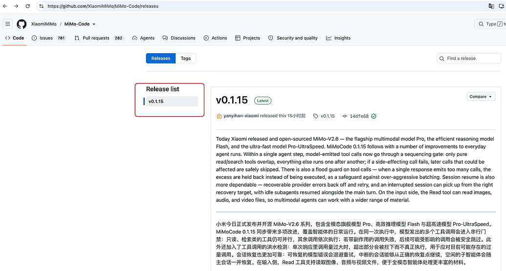Click the search magnifier icon in header
Image resolution: width=506 pixels, height=271 pixels.
(481, 24)
